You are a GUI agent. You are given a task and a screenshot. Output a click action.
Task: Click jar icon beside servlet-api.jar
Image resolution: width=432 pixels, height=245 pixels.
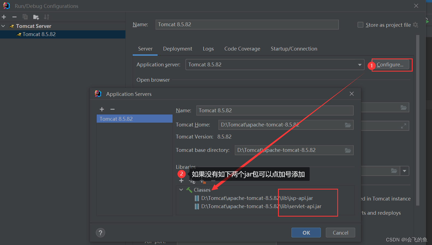tap(197, 206)
